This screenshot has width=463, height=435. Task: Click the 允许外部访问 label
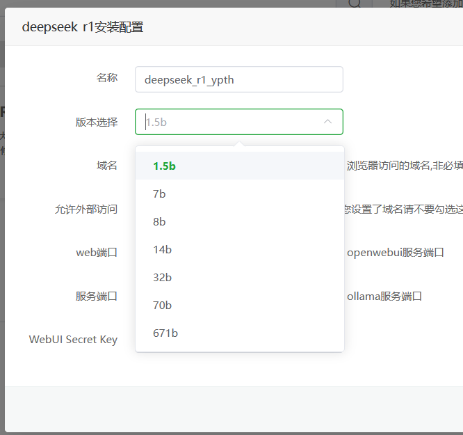tap(86, 209)
